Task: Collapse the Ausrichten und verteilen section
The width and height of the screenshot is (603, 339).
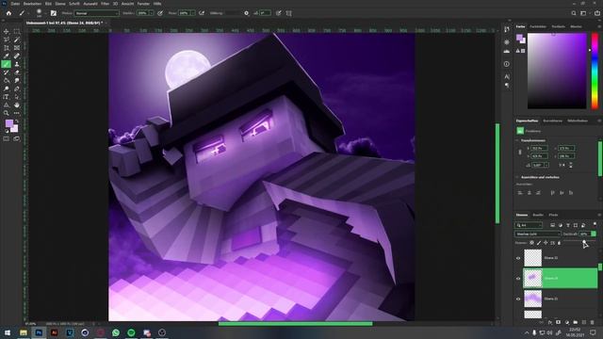Action: point(517,177)
